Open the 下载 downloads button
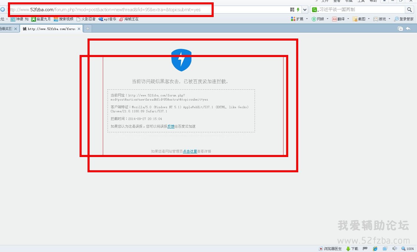 tap(352, 249)
